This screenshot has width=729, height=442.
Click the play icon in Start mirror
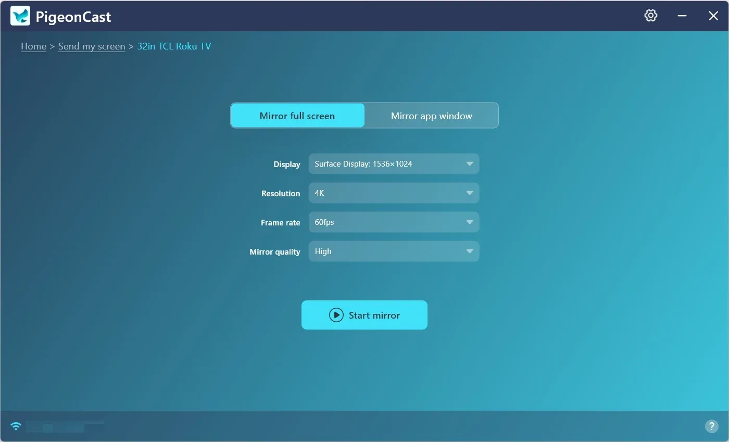coord(336,315)
